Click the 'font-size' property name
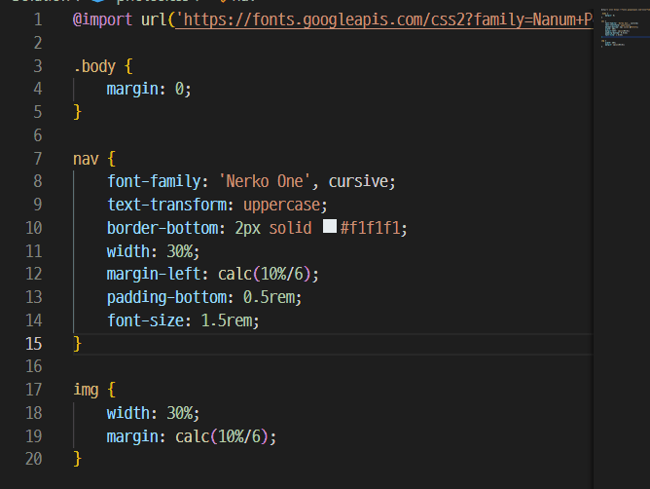This screenshot has width=650, height=489. pyautogui.click(x=145, y=320)
